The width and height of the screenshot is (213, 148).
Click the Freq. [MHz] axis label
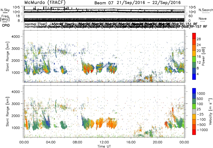(x=5, y=18)
